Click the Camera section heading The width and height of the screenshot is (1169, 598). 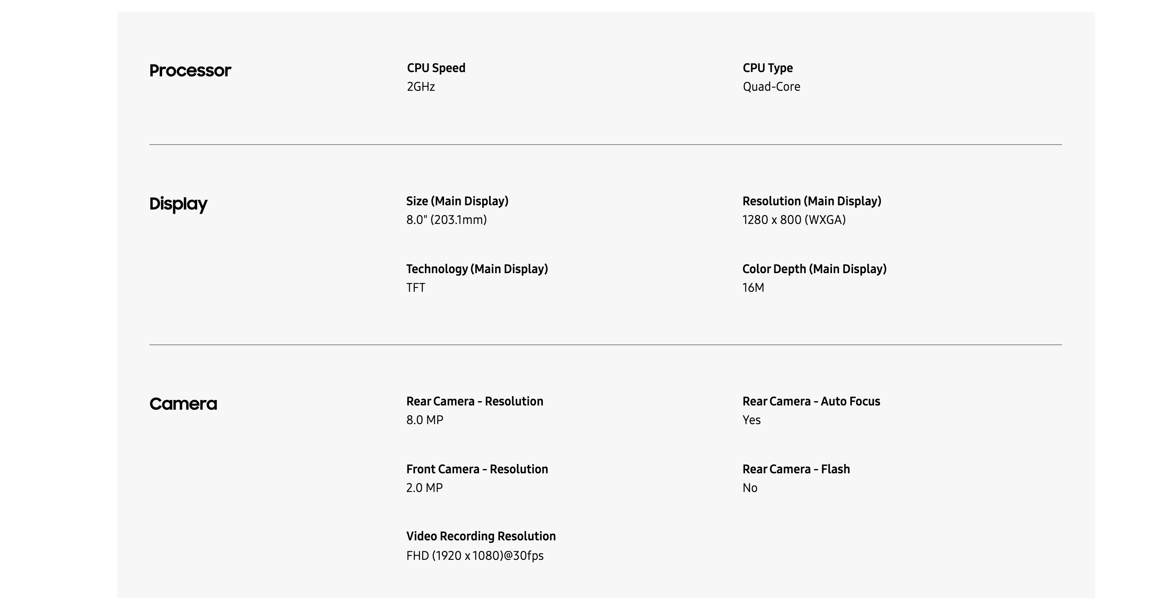(x=183, y=404)
